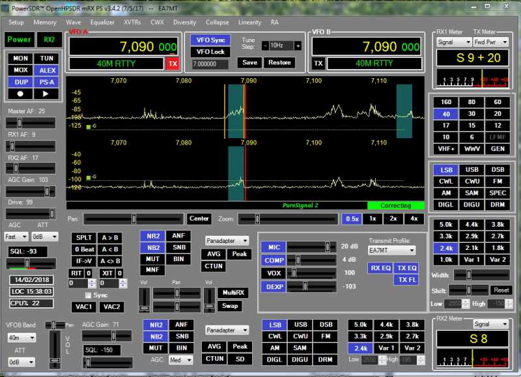Click the red TX button for VFO A
This screenshot has width=521, height=377.
point(173,64)
